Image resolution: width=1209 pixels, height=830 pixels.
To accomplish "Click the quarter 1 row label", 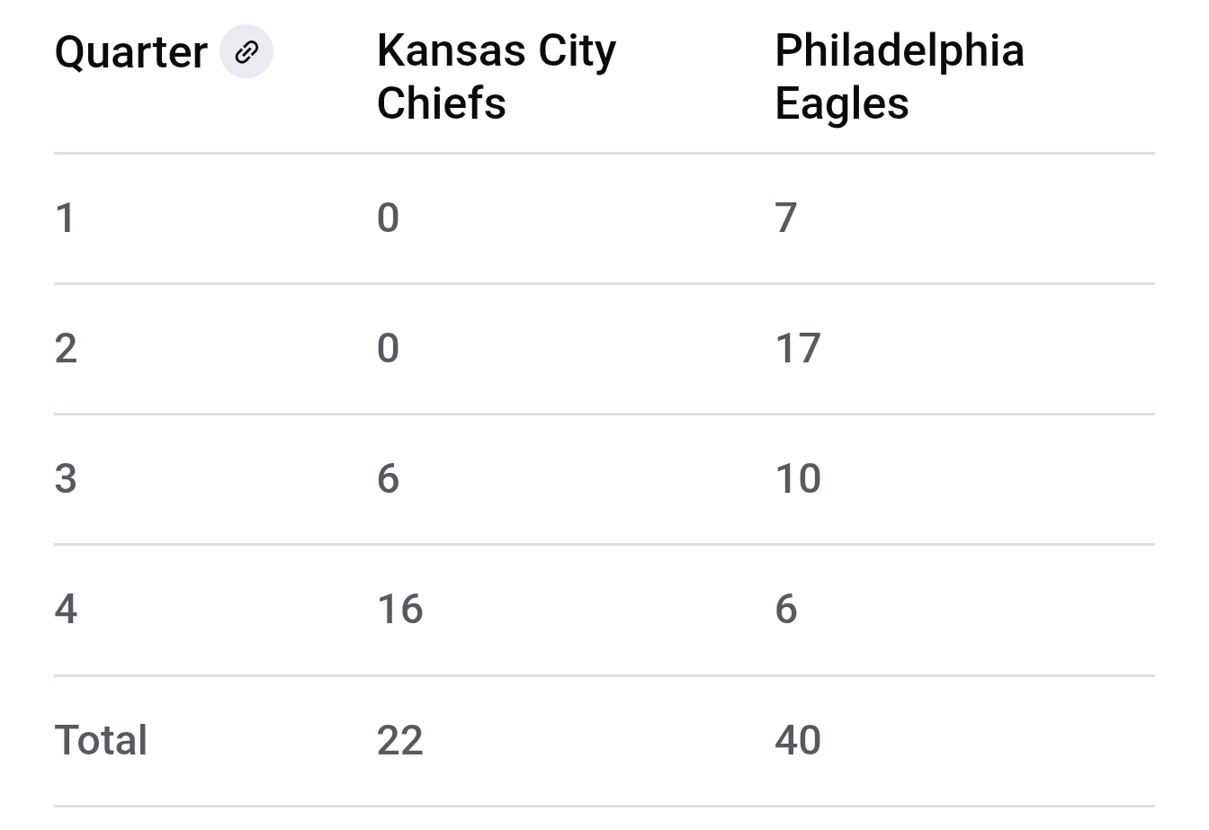I will (65, 219).
